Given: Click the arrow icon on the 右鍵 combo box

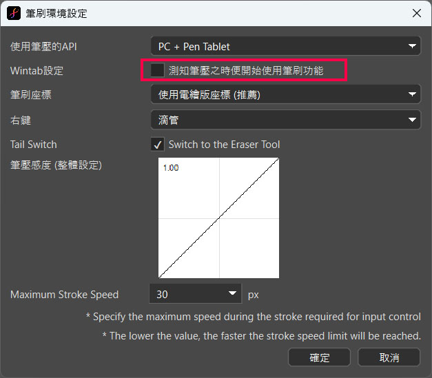Looking at the screenshot, I should [x=412, y=120].
